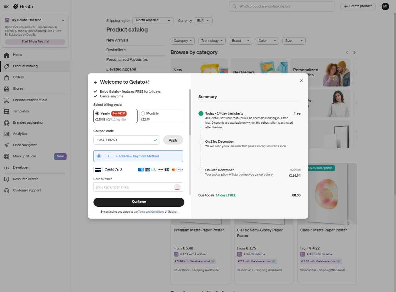This screenshot has height=292, width=396.
Task: Click the American Express logo
Action: tap(141, 170)
